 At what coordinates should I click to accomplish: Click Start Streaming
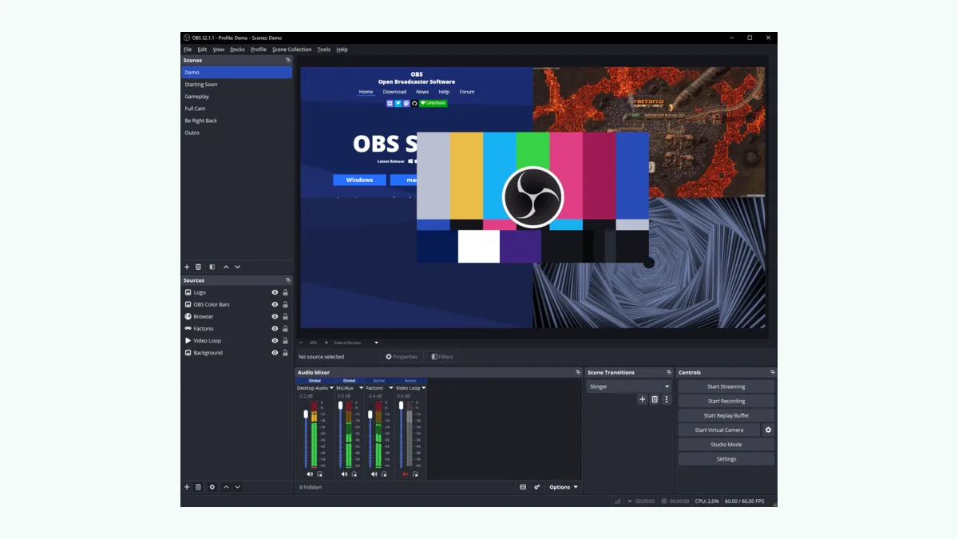[x=726, y=386]
